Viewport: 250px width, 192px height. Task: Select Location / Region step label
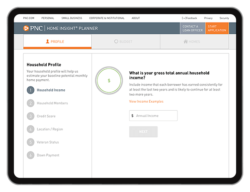point(50,129)
